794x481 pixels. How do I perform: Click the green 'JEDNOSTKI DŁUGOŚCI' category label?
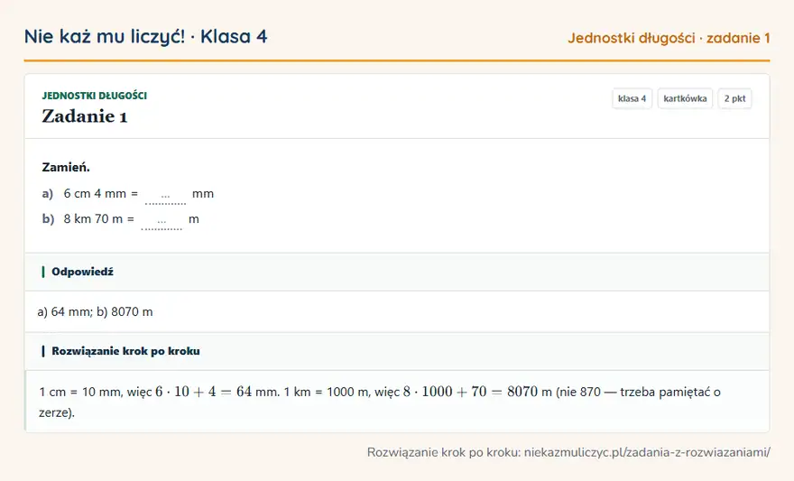click(x=94, y=96)
